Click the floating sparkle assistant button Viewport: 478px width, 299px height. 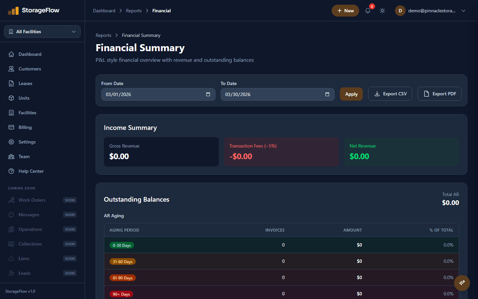pos(462,283)
